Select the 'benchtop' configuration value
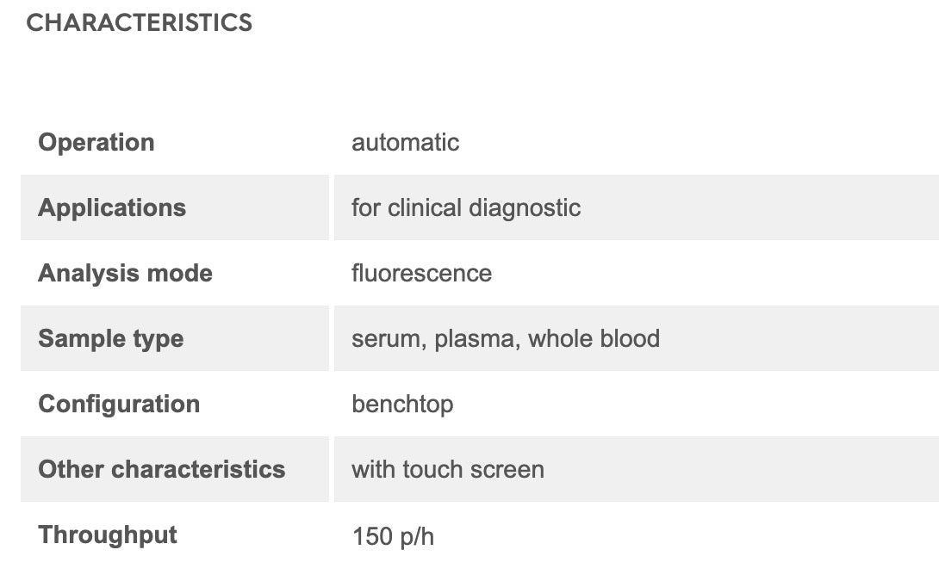The height and width of the screenshot is (587, 939). coord(402,404)
